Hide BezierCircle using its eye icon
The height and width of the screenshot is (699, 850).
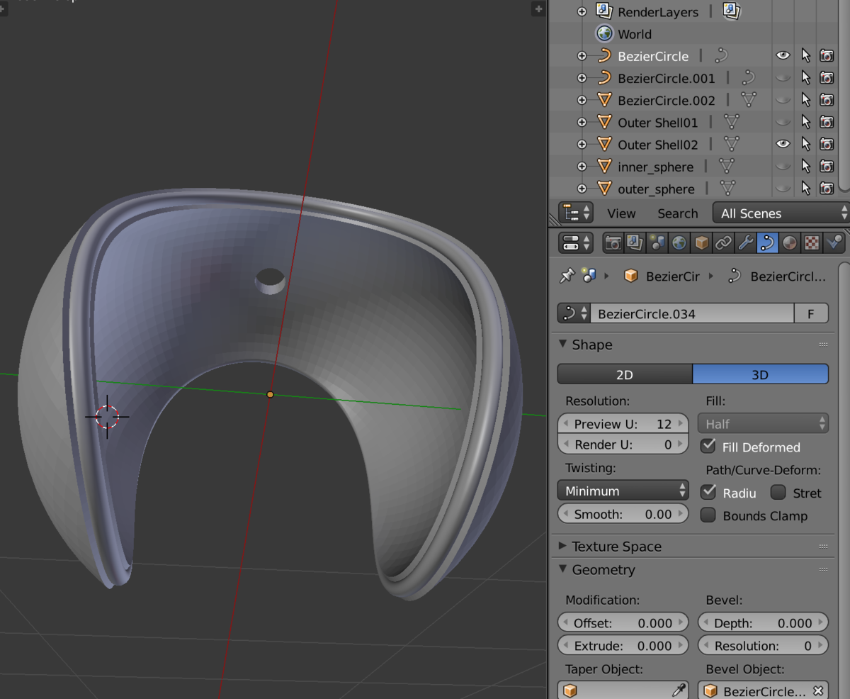point(783,55)
